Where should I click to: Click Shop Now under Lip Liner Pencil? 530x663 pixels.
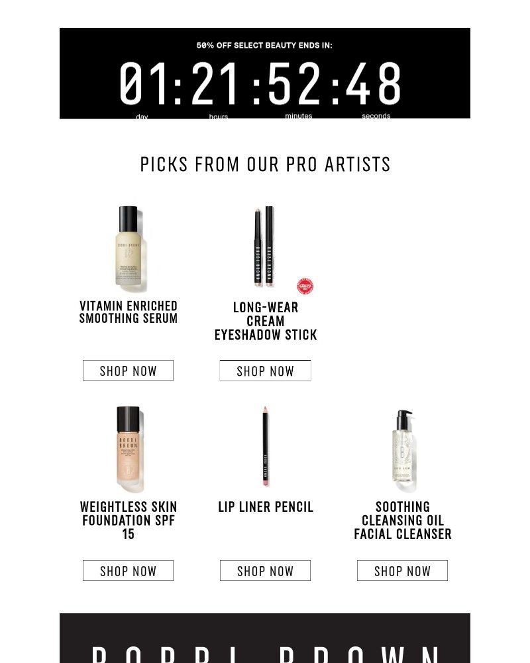265,570
